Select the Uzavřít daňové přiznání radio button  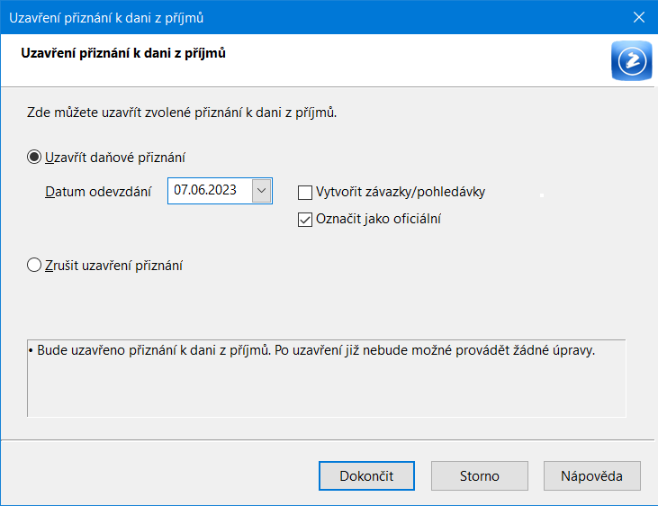(x=34, y=157)
